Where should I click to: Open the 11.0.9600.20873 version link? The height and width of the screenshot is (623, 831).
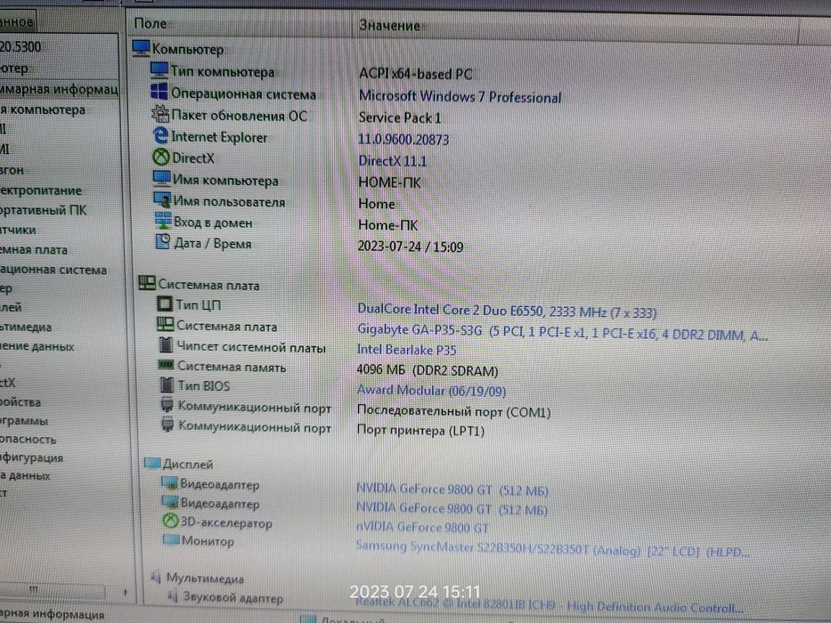click(x=403, y=140)
